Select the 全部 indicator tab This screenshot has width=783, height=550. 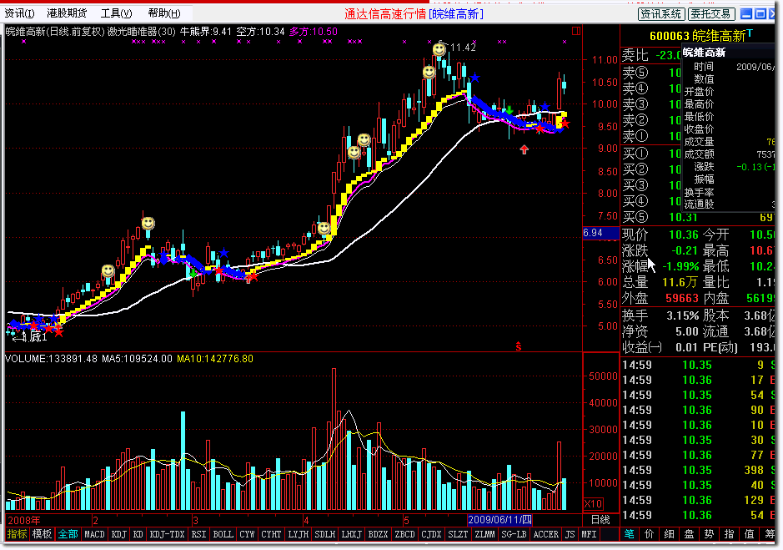[x=68, y=534]
